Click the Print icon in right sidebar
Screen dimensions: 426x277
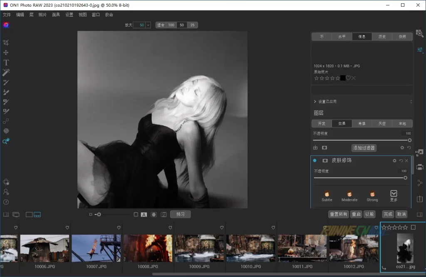coord(420,167)
